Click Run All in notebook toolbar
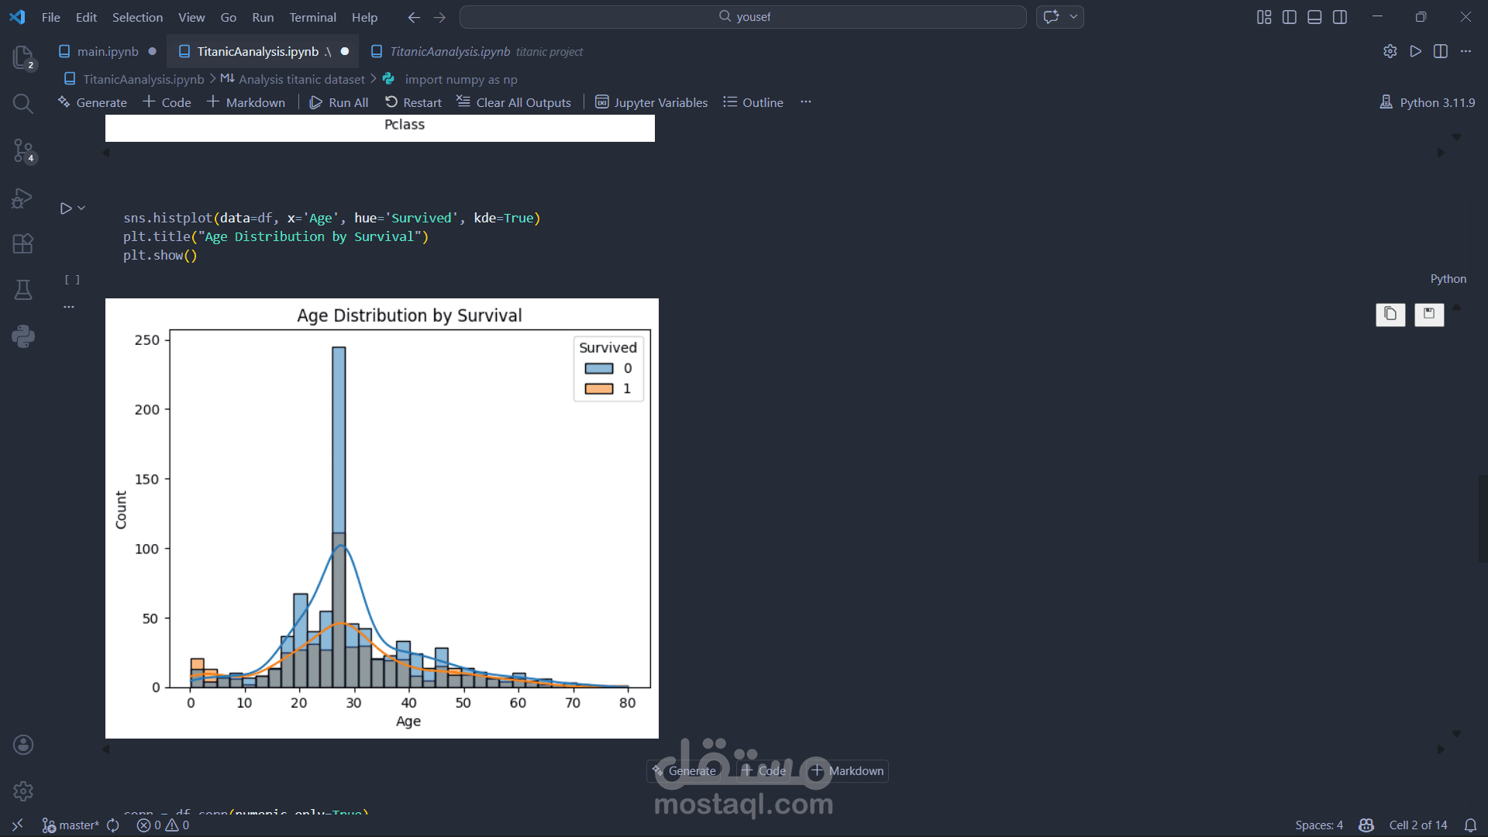1488x837 pixels. click(x=339, y=102)
